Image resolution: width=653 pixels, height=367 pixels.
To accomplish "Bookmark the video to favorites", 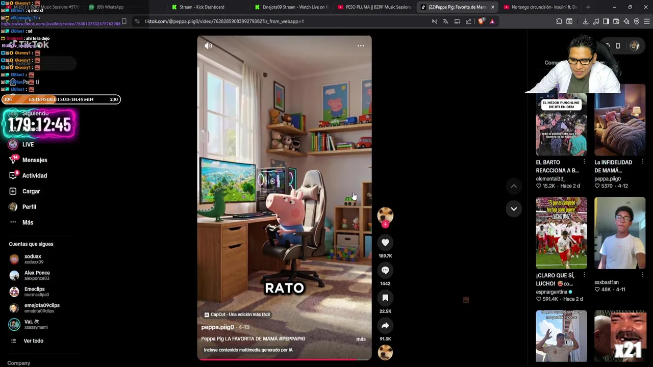I will (385, 298).
